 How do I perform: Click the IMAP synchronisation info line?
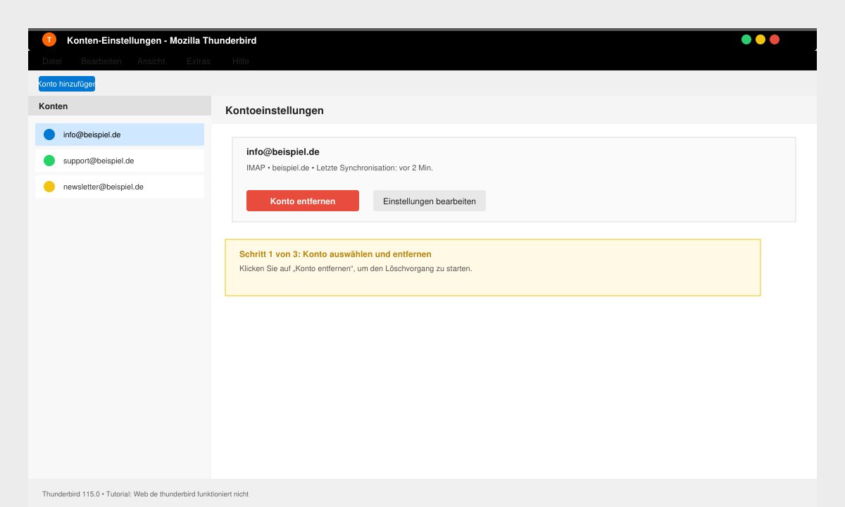point(339,168)
